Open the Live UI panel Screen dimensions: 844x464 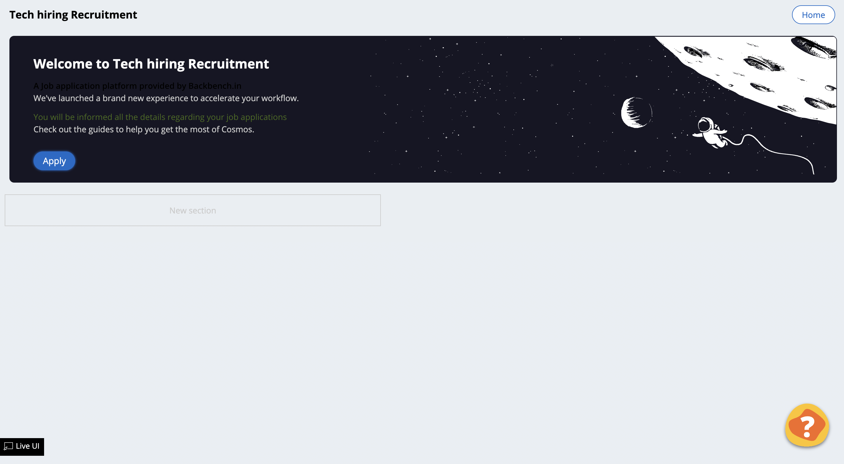22,446
